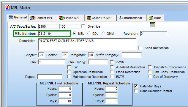This screenshot has width=188, height=107.
Task: Click the Paragraph field showing 00
Action: tap(91, 55)
